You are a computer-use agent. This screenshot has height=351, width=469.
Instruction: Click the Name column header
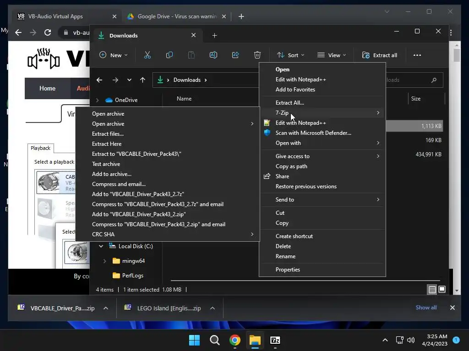184,99
